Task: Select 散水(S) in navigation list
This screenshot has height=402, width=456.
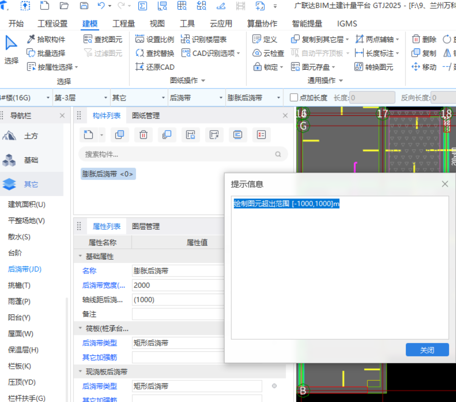Action: pos(19,237)
